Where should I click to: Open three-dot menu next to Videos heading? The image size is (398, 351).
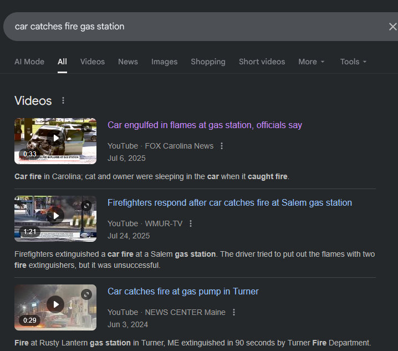(63, 100)
